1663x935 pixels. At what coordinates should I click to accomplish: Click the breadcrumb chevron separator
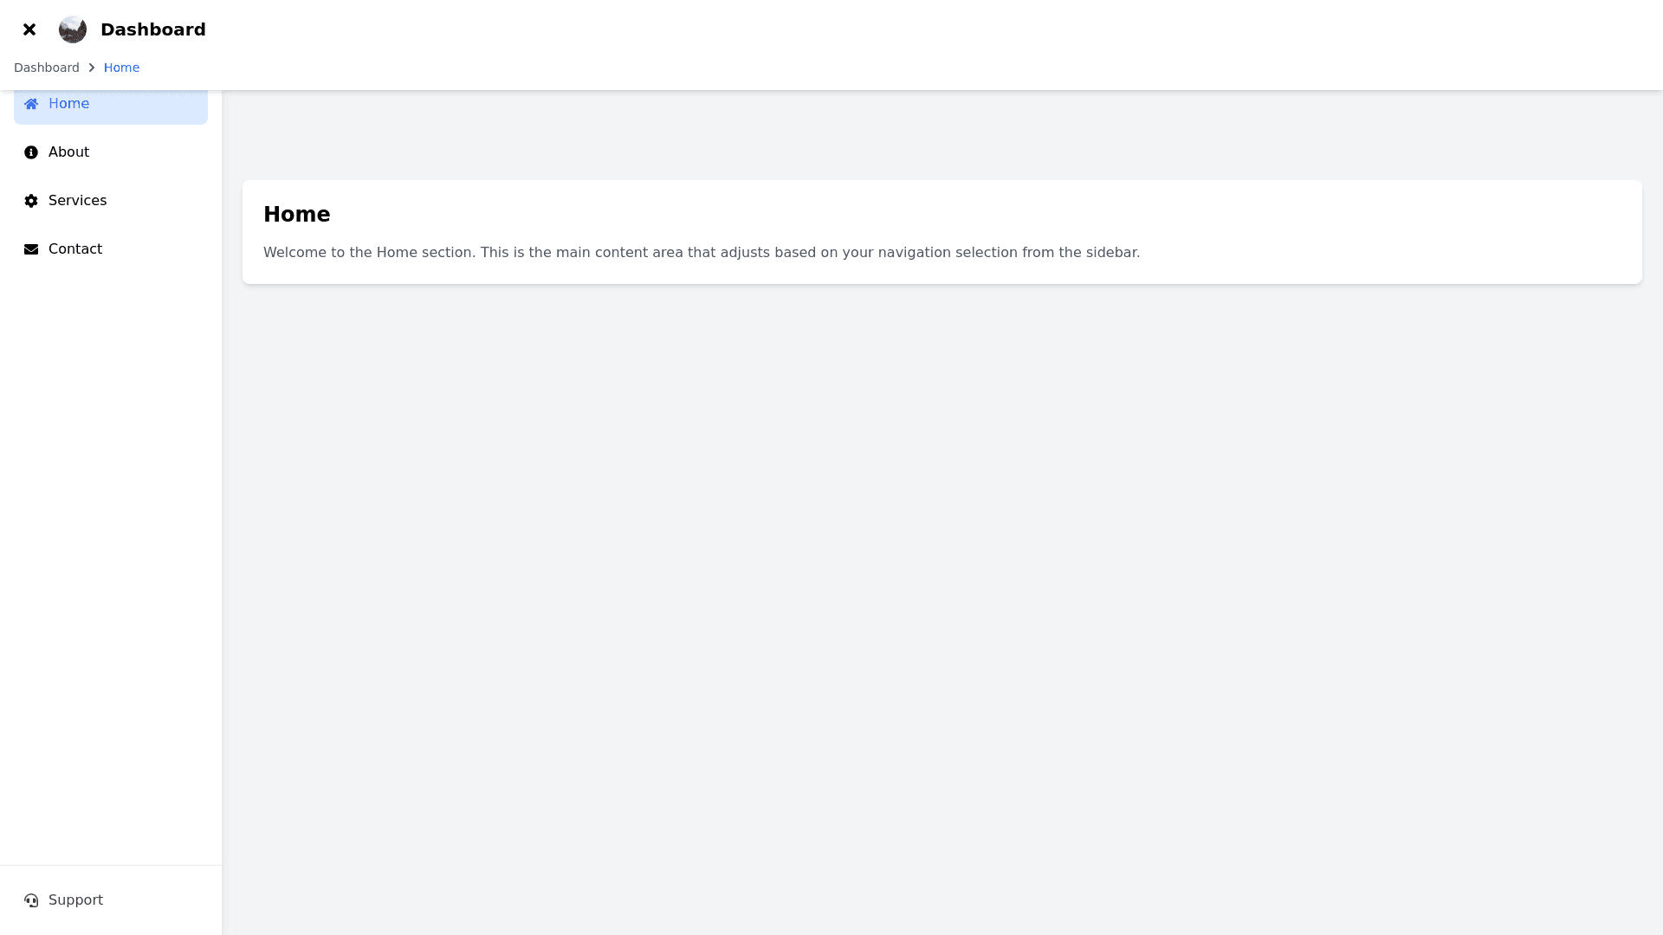coord(92,68)
